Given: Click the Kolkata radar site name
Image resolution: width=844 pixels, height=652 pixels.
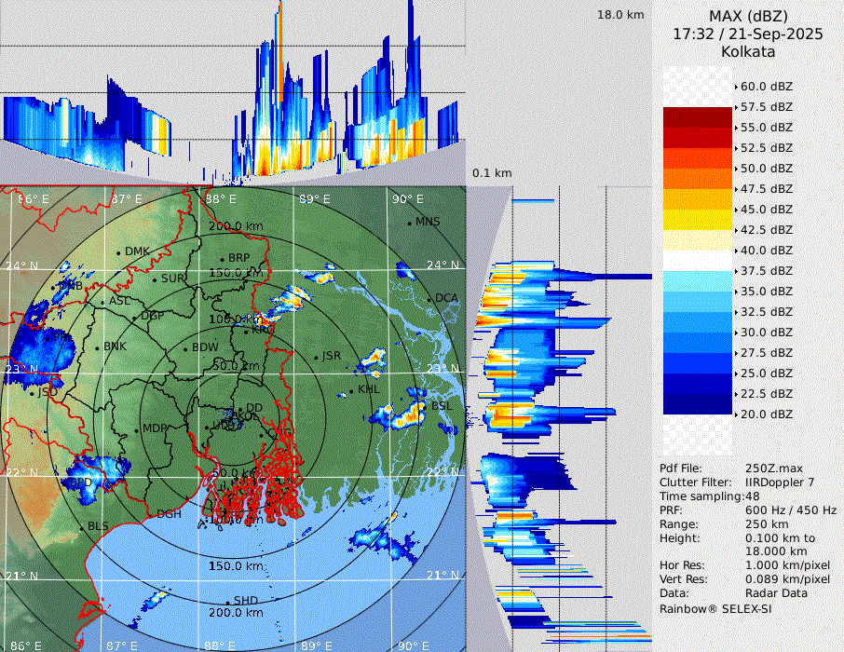Looking at the screenshot, I should point(748,51).
